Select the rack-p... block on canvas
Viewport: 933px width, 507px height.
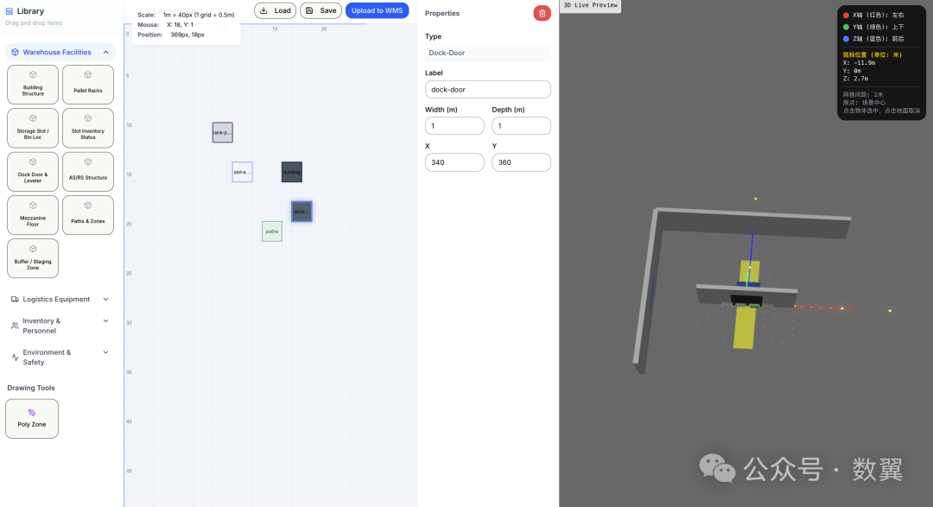223,132
